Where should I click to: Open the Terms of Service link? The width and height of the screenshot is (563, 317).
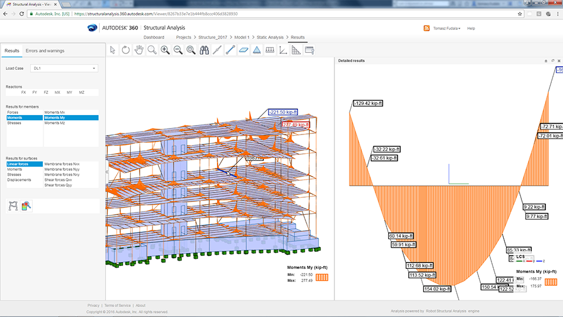tap(118, 305)
